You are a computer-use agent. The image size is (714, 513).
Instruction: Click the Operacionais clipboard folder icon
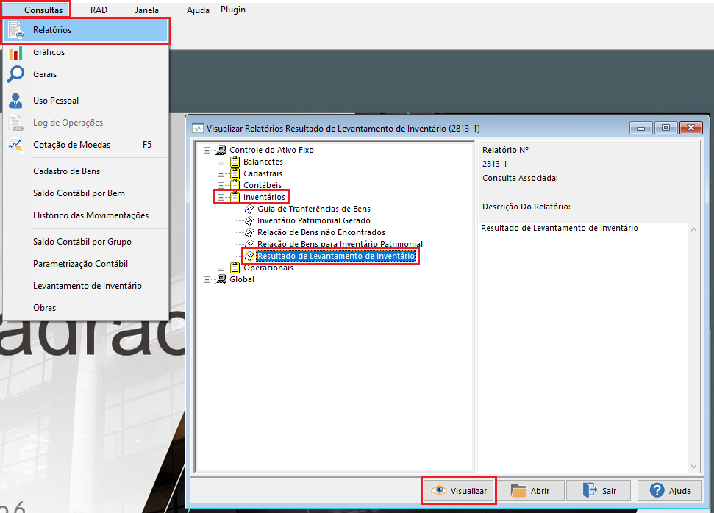235,268
